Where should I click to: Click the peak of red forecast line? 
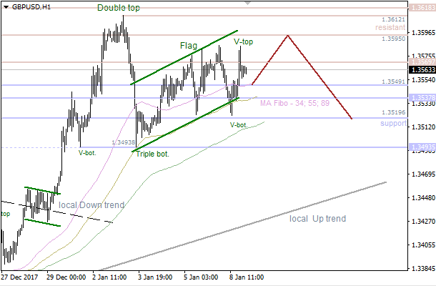pyautogui.click(x=288, y=35)
